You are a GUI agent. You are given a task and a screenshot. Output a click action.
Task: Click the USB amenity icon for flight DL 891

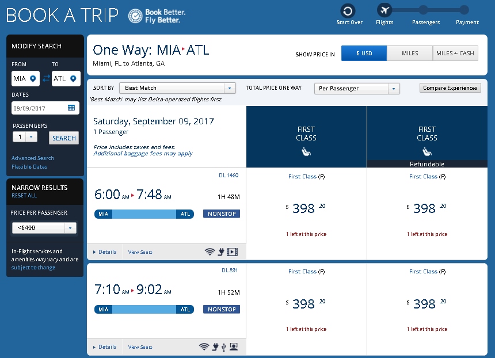pos(223,346)
